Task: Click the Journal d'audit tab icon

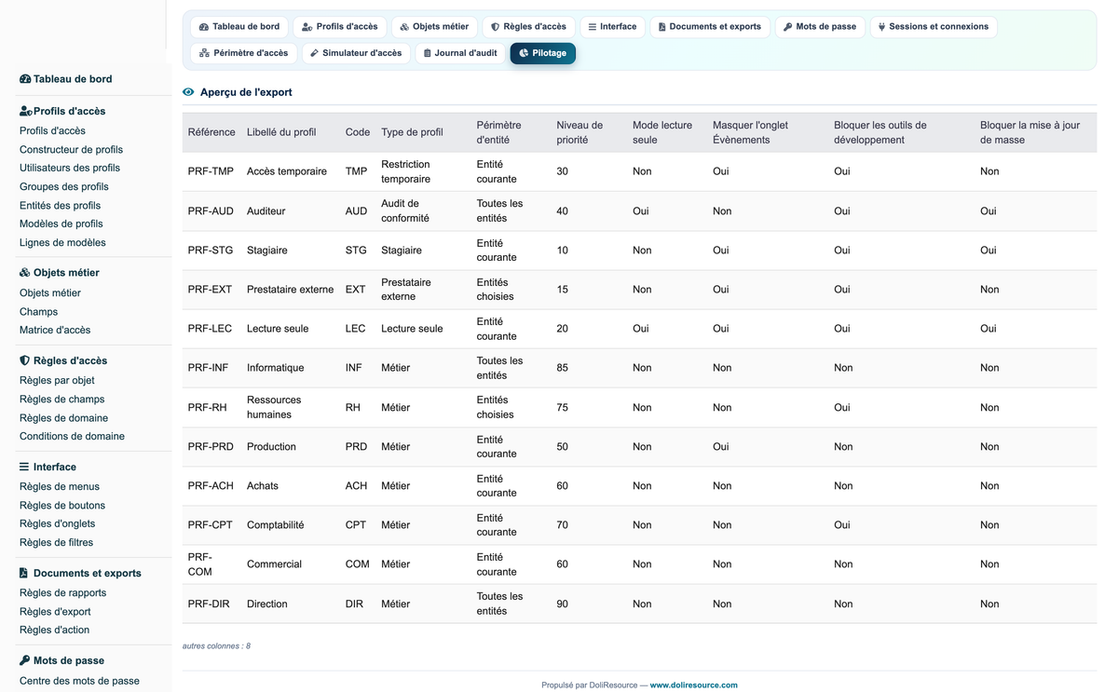Action: tap(428, 53)
